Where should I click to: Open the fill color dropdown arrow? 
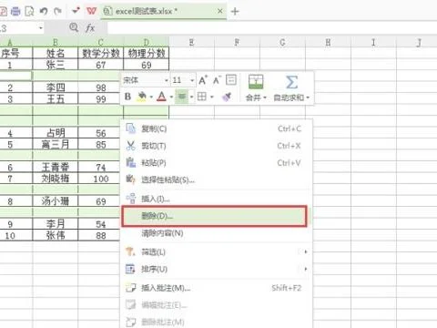point(151,97)
